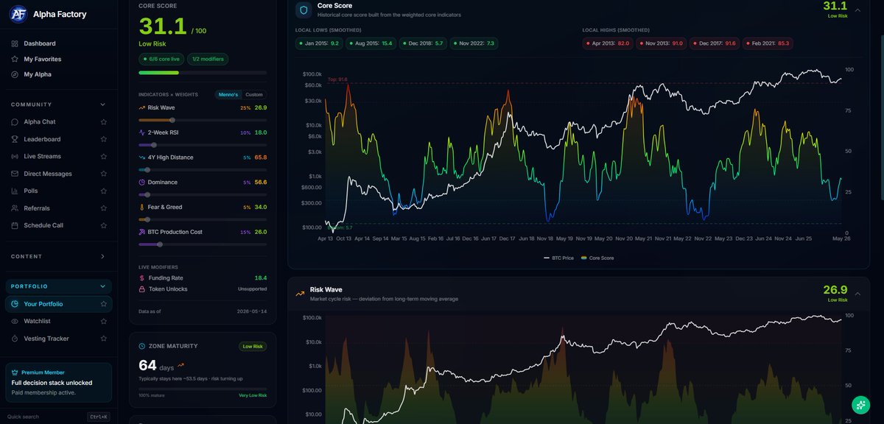Click the Leaderboard trophy icon

tap(15, 139)
